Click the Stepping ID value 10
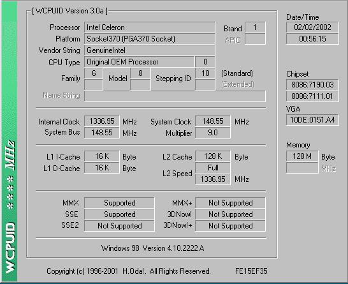Screen dimensions: 348x284 [205, 73]
